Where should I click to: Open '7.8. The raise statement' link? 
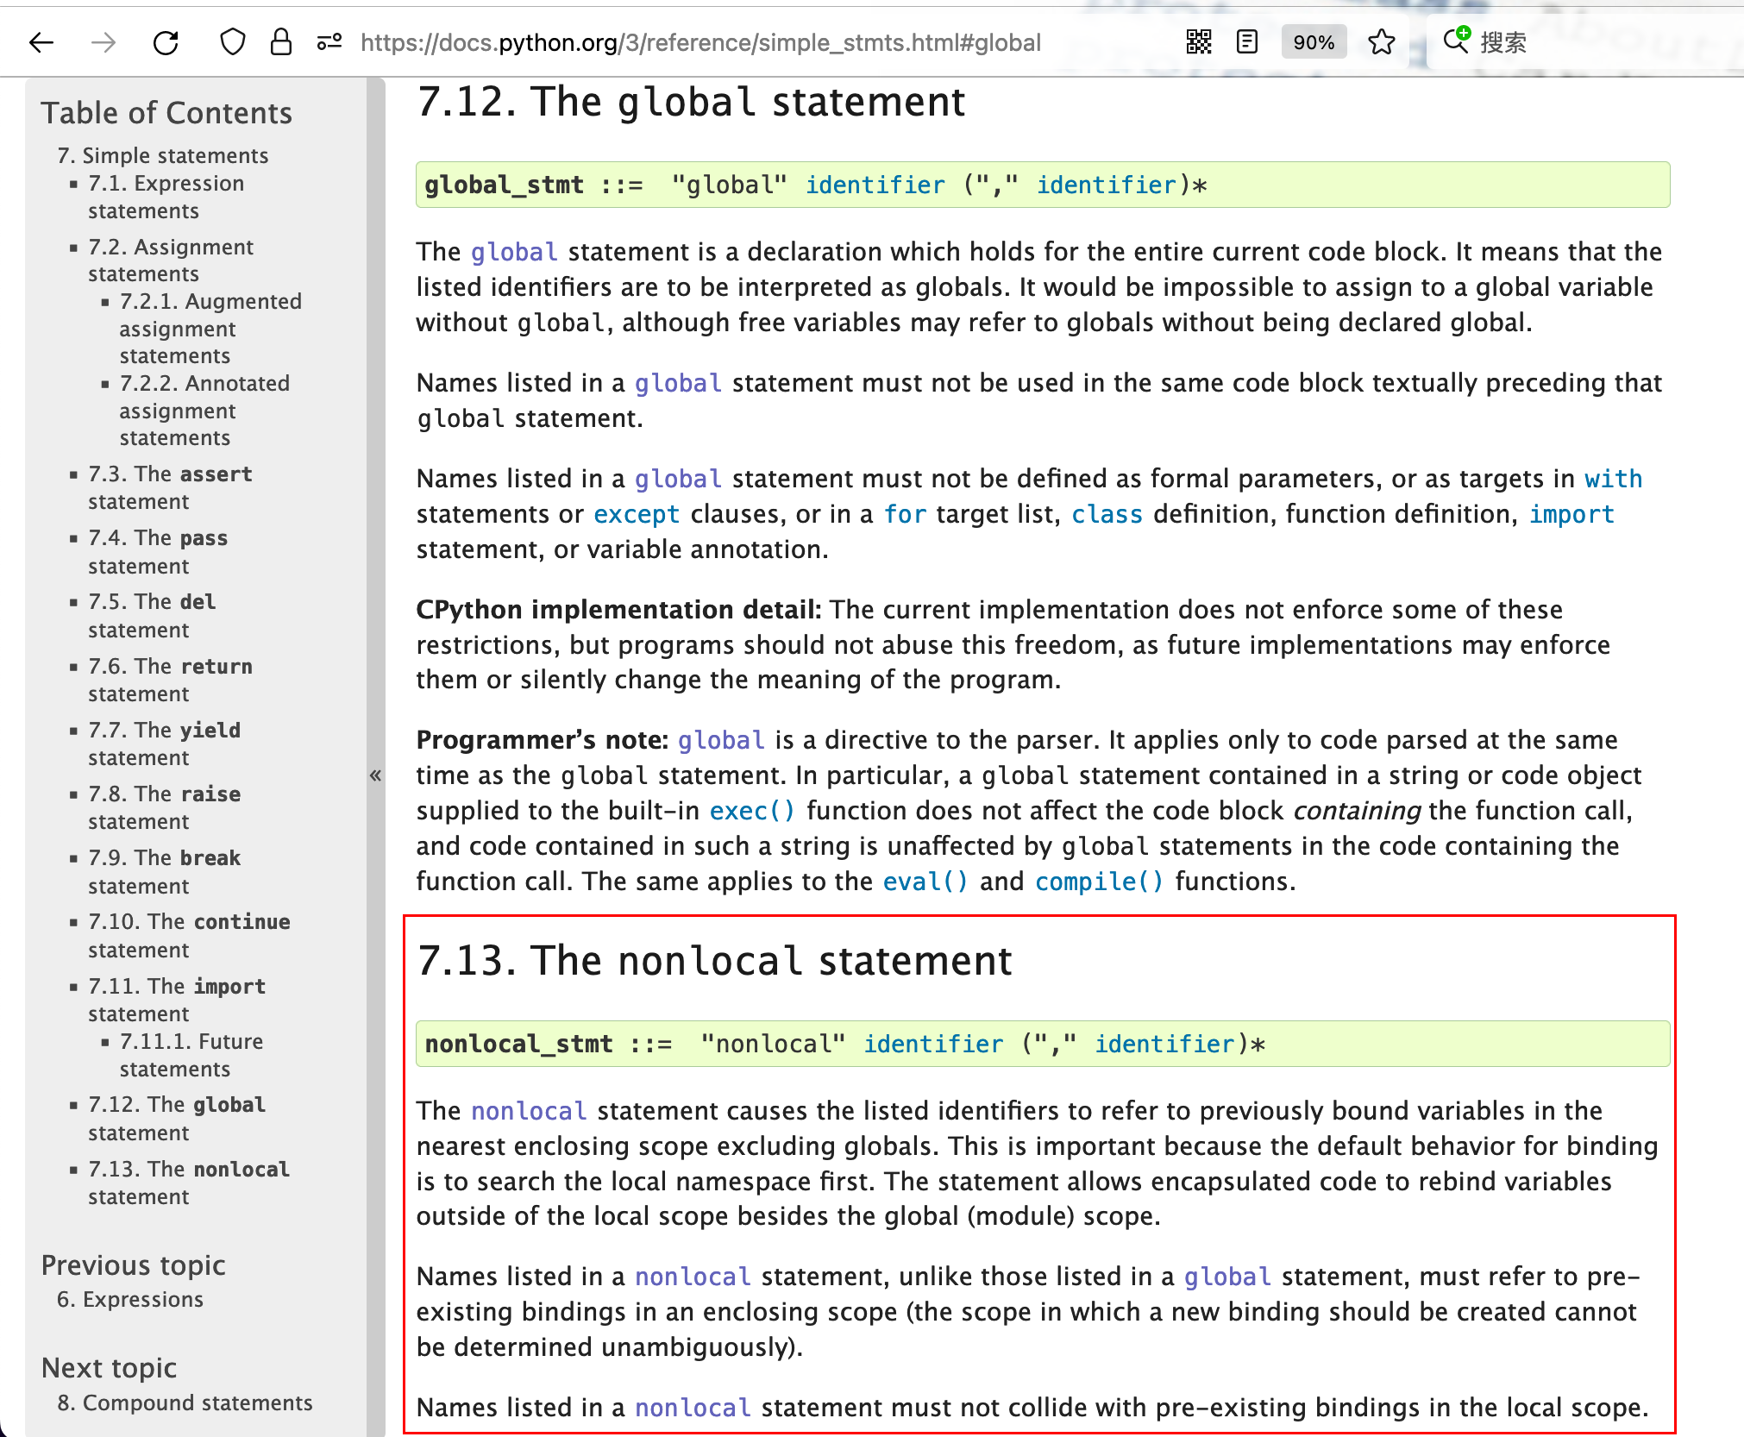(164, 807)
